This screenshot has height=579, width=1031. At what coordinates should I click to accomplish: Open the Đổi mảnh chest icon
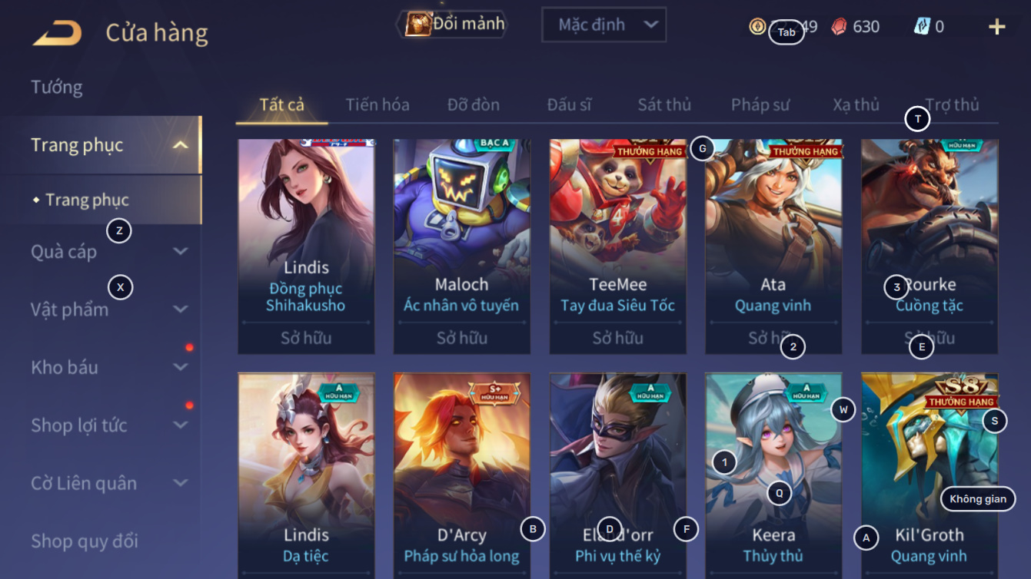tap(417, 24)
